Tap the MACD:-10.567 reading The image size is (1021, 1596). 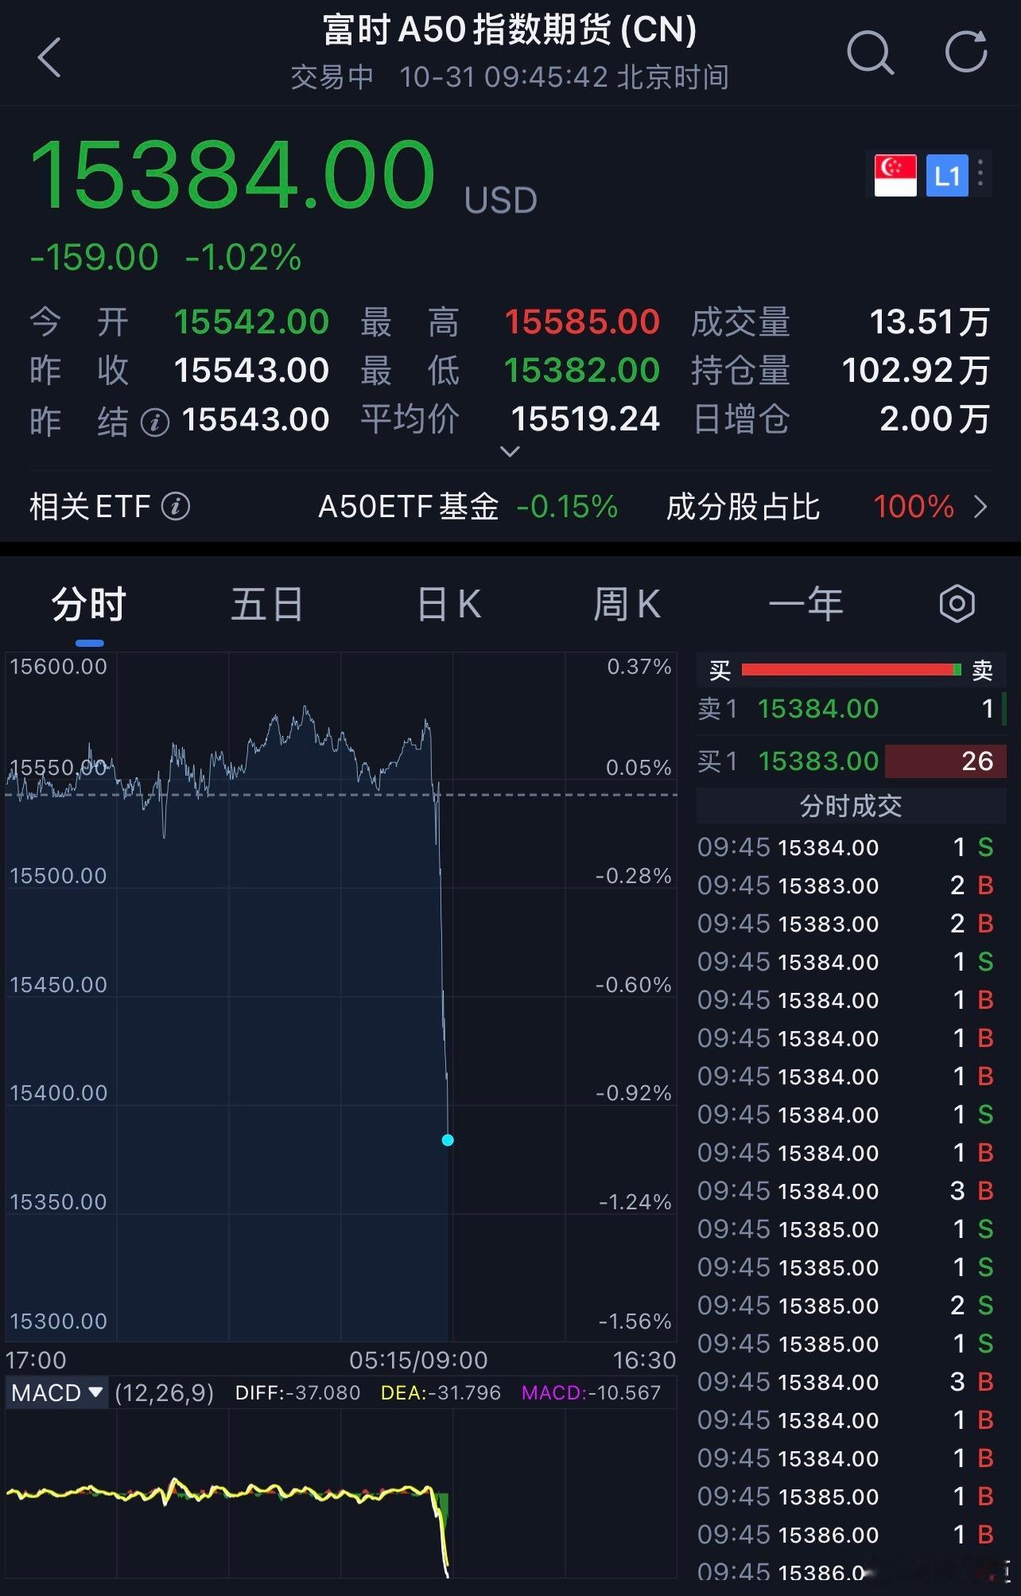pyautogui.click(x=591, y=1393)
